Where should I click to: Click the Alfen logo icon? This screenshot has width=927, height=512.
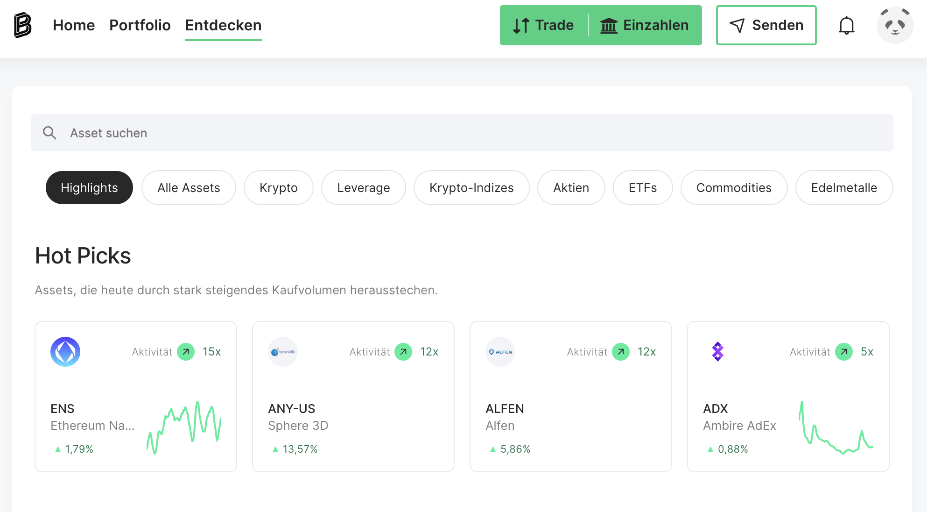(500, 352)
